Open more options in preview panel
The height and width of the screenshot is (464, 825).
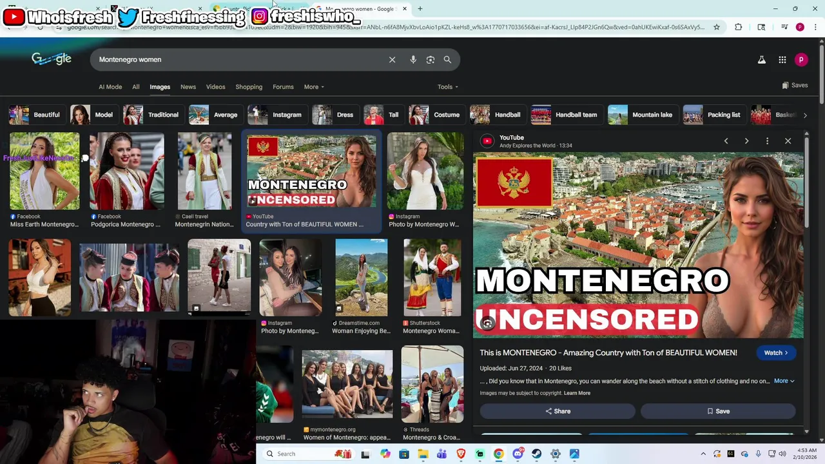tap(767, 140)
